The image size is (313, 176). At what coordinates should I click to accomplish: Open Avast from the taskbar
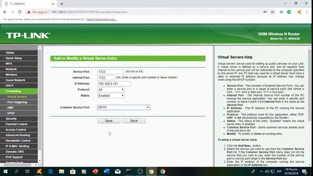39,172
